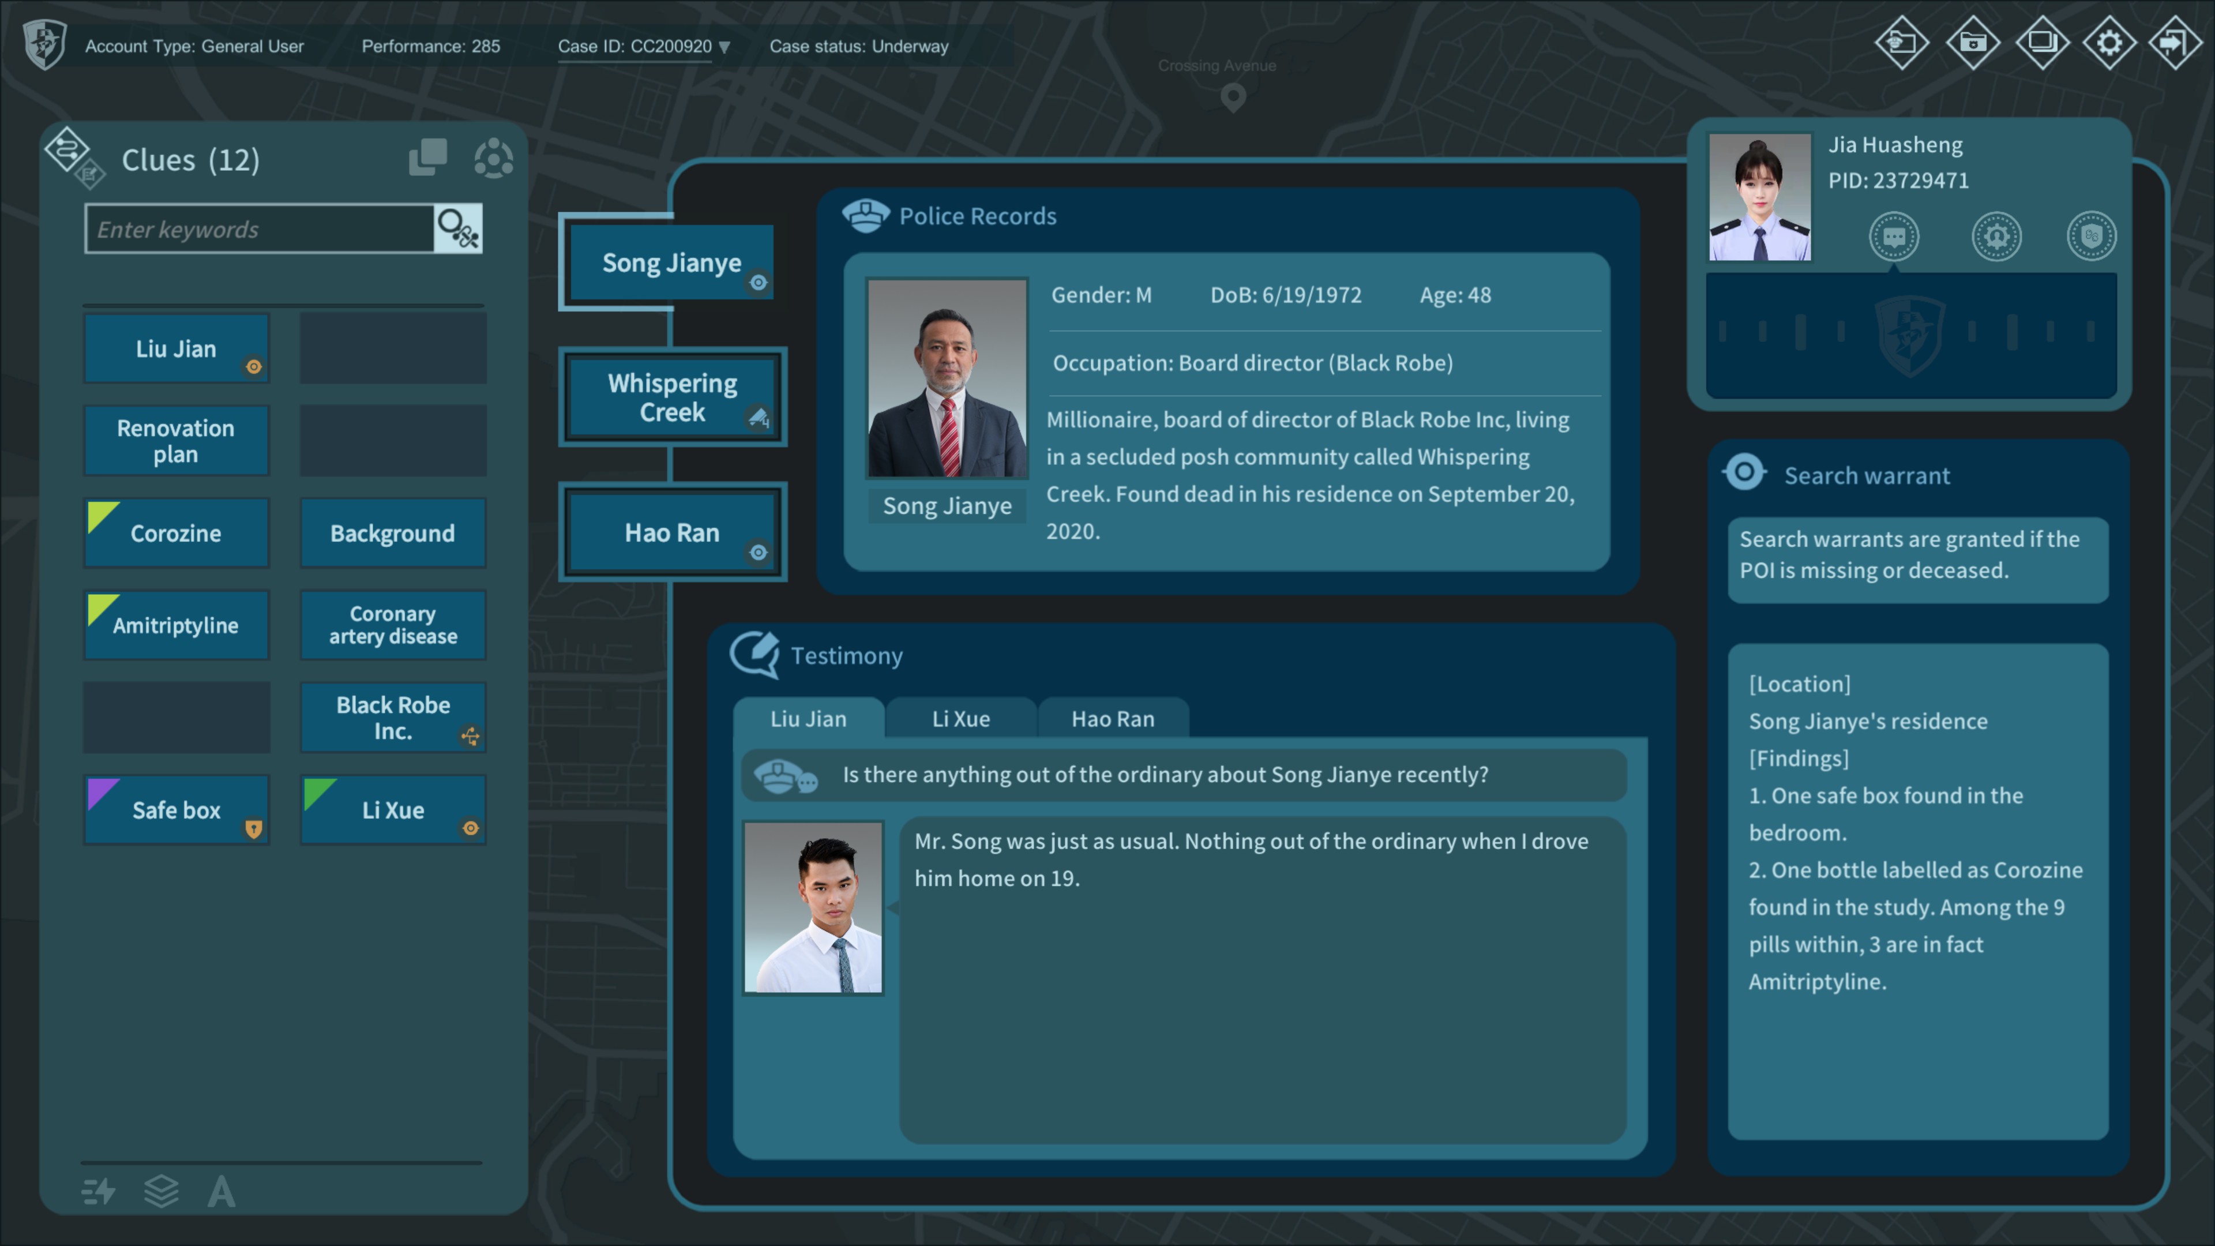Open settings gear in top bar

pos(2109,42)
